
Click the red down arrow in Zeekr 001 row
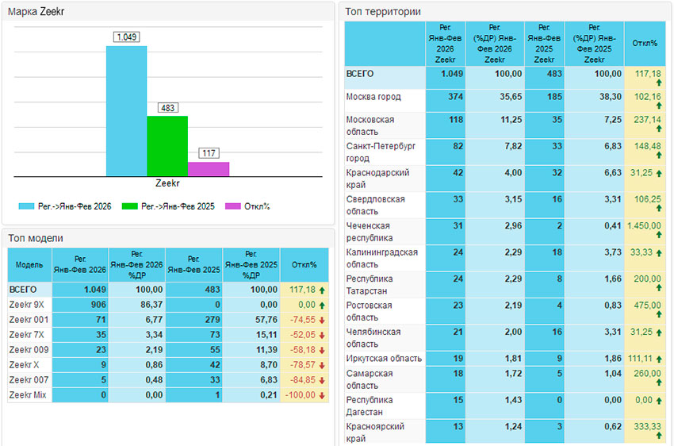[322, 319]
